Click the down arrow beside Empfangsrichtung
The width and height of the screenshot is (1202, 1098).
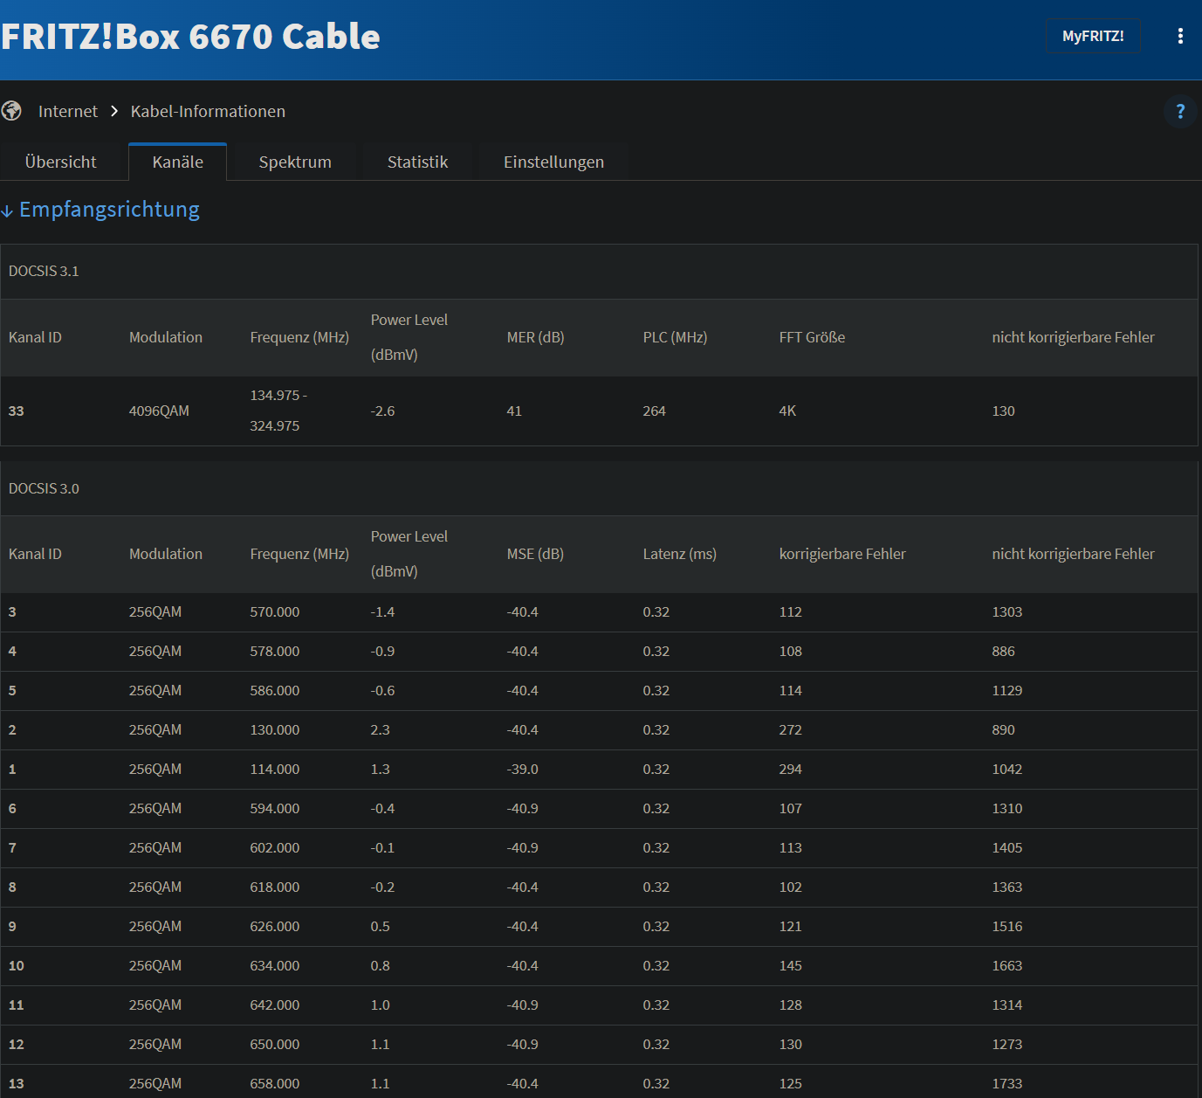[x=7, y=211]
